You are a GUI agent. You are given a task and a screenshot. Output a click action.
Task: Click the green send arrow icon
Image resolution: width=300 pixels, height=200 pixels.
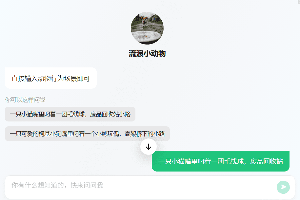[283, 187]
